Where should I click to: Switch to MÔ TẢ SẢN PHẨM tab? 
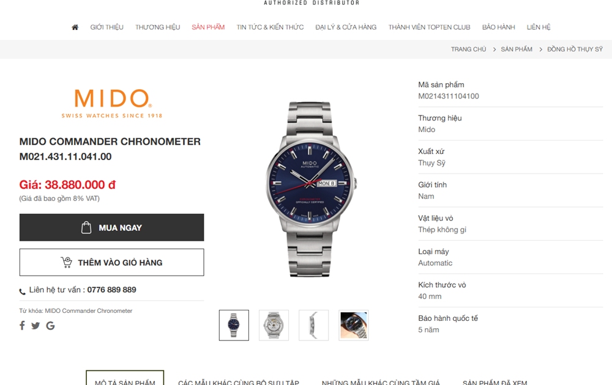[125, 378]
